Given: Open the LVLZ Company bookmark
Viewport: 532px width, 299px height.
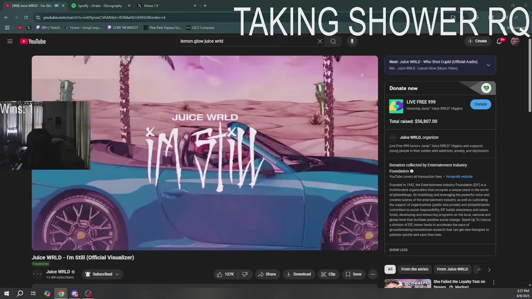Looking at the screenshot, I should 200,28.
